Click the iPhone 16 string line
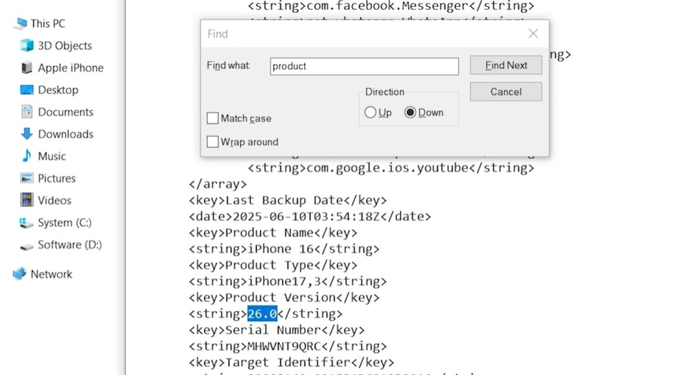This screenshot has width=679, height=375. pyautogui.click(x=284, y=249)
